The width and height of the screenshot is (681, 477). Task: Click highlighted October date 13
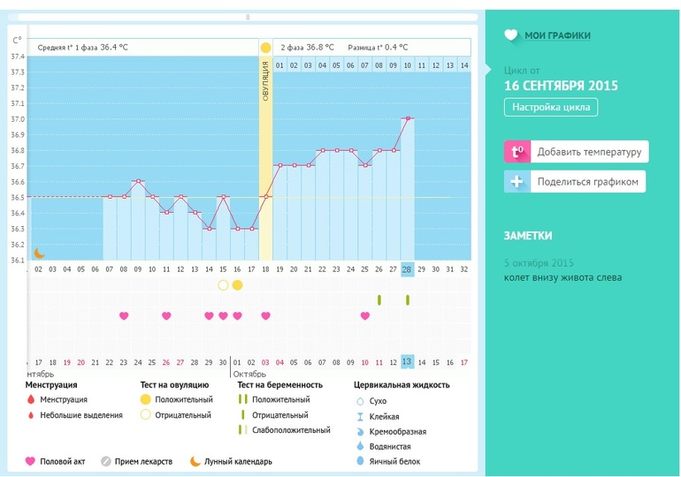408,362
